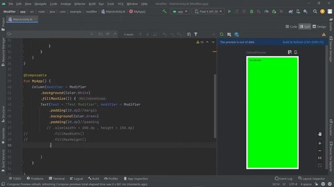Viewport: 334px width, 187px height.
Task: Open the Pixel 4 API 28 device dropdown
Action: 208,11
